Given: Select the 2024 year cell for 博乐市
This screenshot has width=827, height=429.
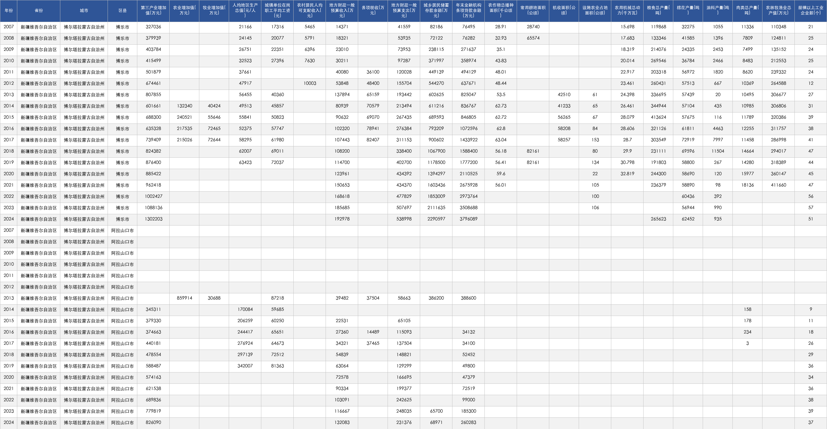Looking at the screenshot, I should (9, 219).
